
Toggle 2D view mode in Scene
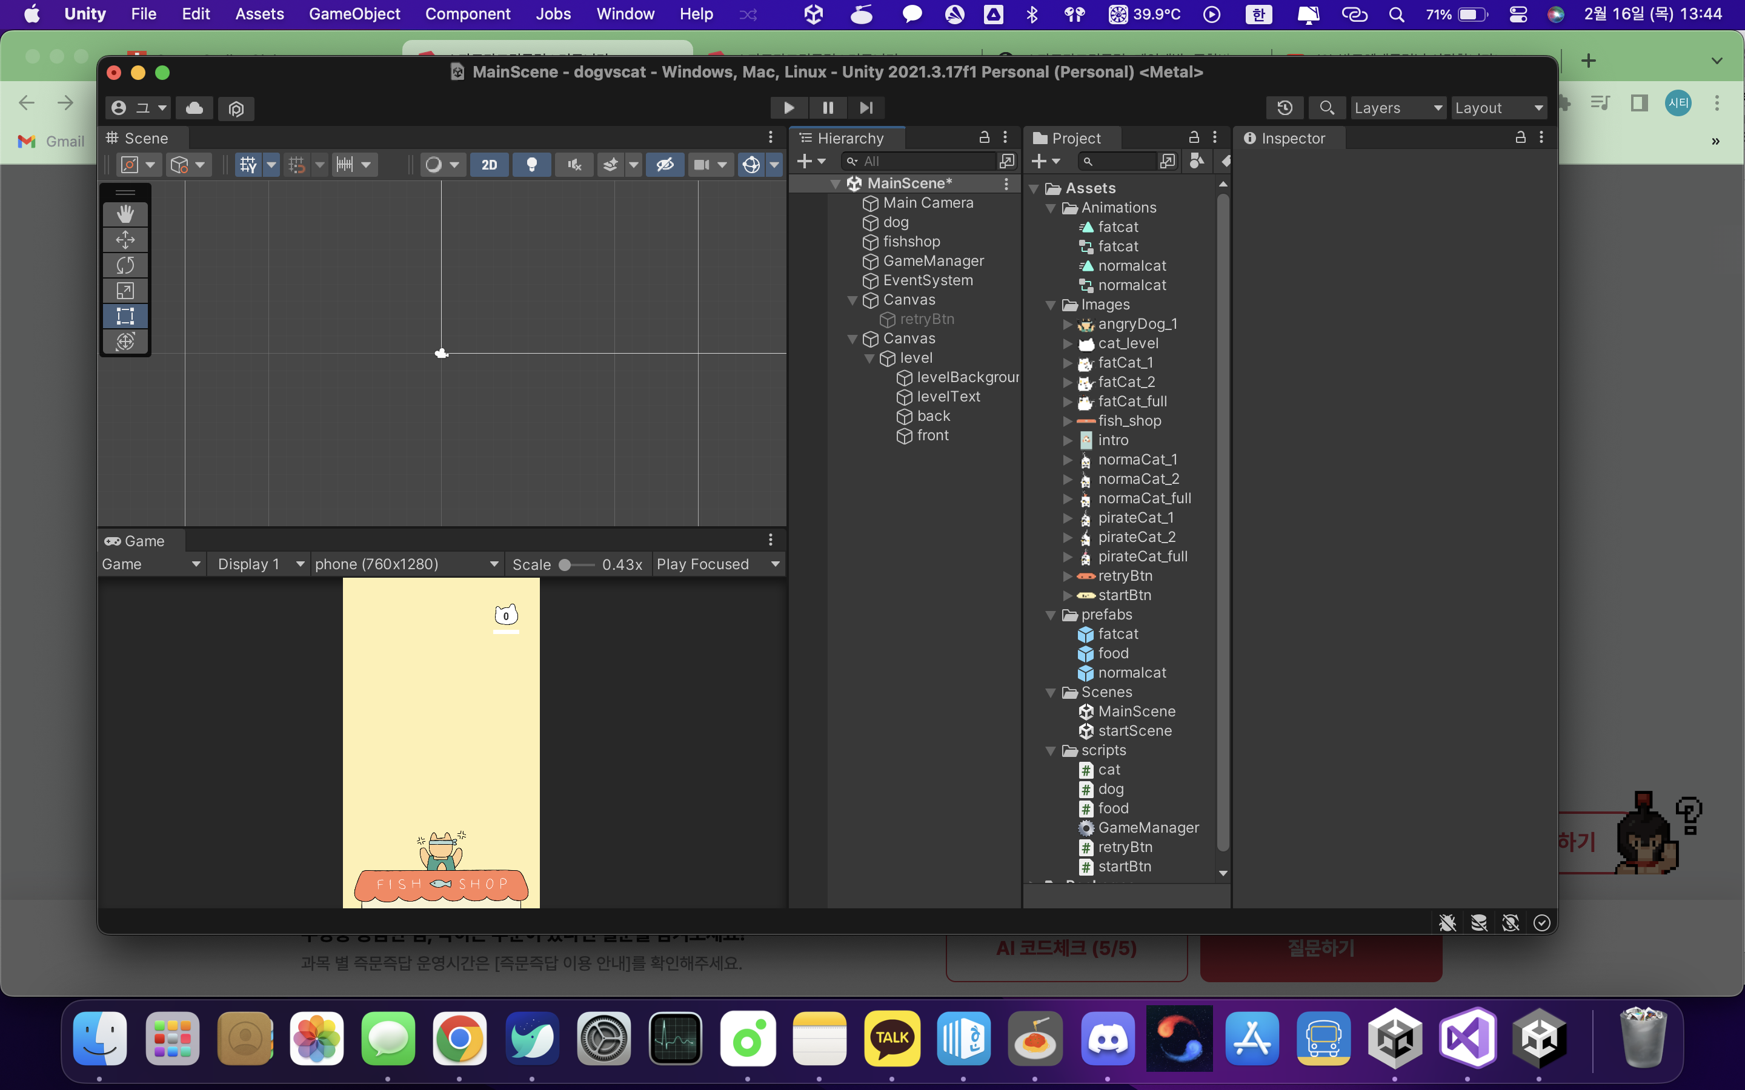click(x=489, y=165)
